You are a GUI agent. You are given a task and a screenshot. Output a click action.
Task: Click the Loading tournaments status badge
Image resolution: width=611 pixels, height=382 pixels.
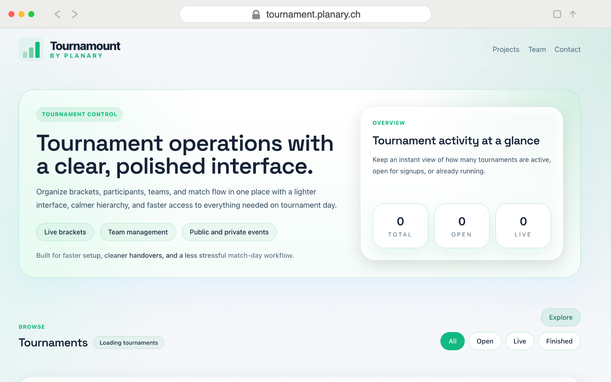tap(129, 343)
